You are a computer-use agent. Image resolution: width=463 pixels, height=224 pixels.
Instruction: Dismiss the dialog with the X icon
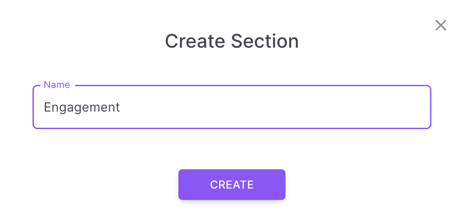pyautogui.click(x=441, y=25)
